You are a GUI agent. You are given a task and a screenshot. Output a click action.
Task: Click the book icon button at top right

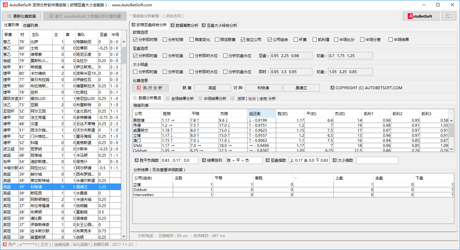449,16
